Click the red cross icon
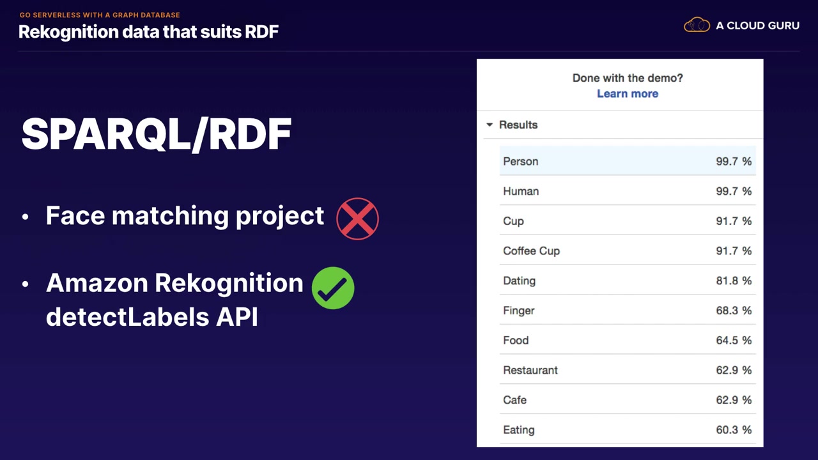Image resolution: width=818 pixels, height=460 pixels. coord(357,218)
